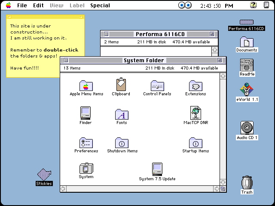
Task: Close the Performa 6116CD window with close box
Action: [x=106, y=34]
